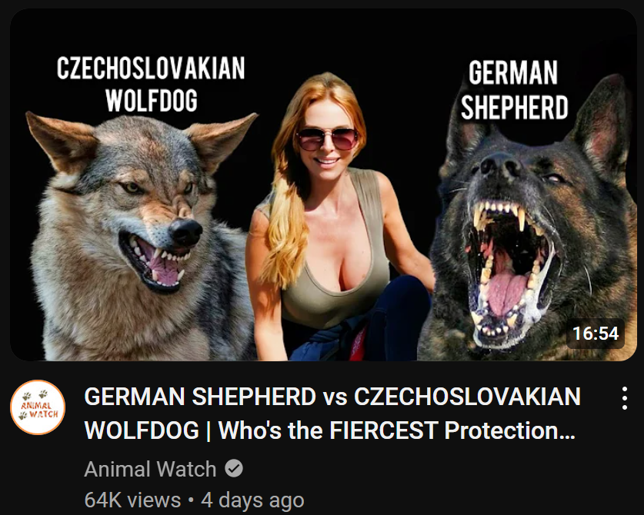Click the word FIERCEST in the title
644x515 pixels.
(x=383, y=430)
